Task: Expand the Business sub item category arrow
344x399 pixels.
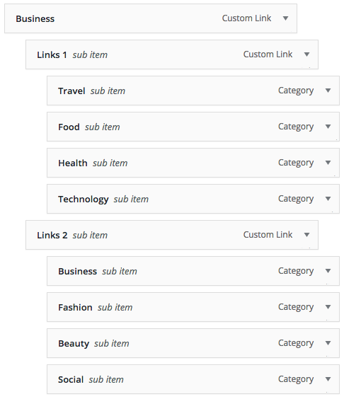Action: (328, 271)
